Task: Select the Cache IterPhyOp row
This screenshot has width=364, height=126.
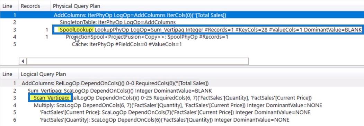Action: 127,44
